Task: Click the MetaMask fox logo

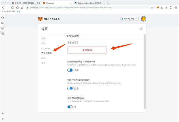Action: (40, 19)
